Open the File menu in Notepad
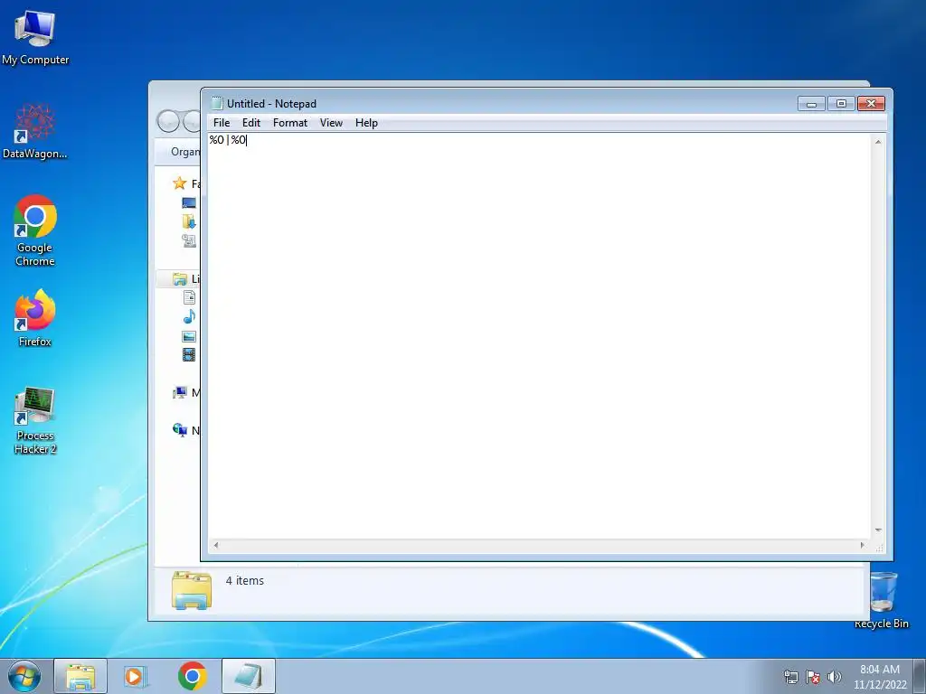This screenshot has width=926, height=694. [x=222, y=123]
